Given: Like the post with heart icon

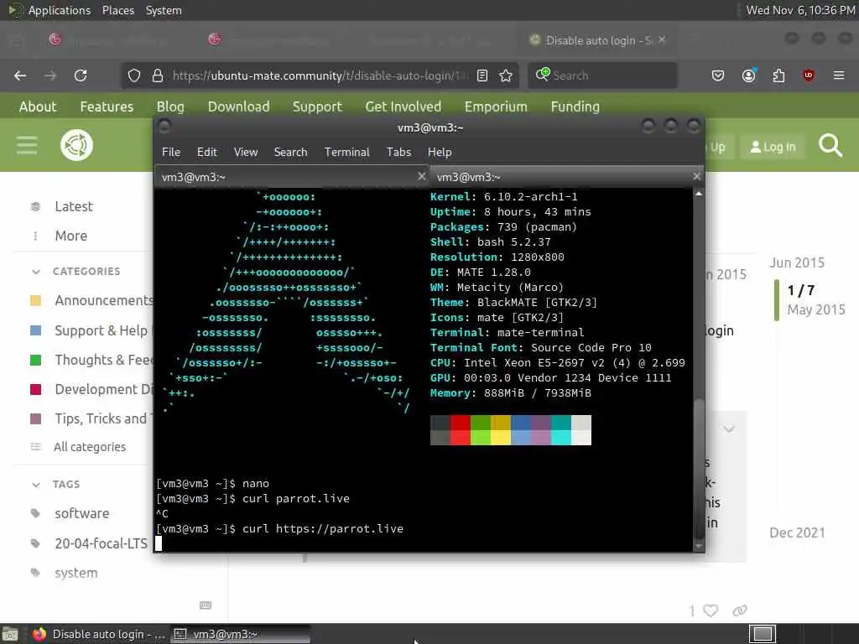Looking at the screenshot, I should tap(711, 610).
